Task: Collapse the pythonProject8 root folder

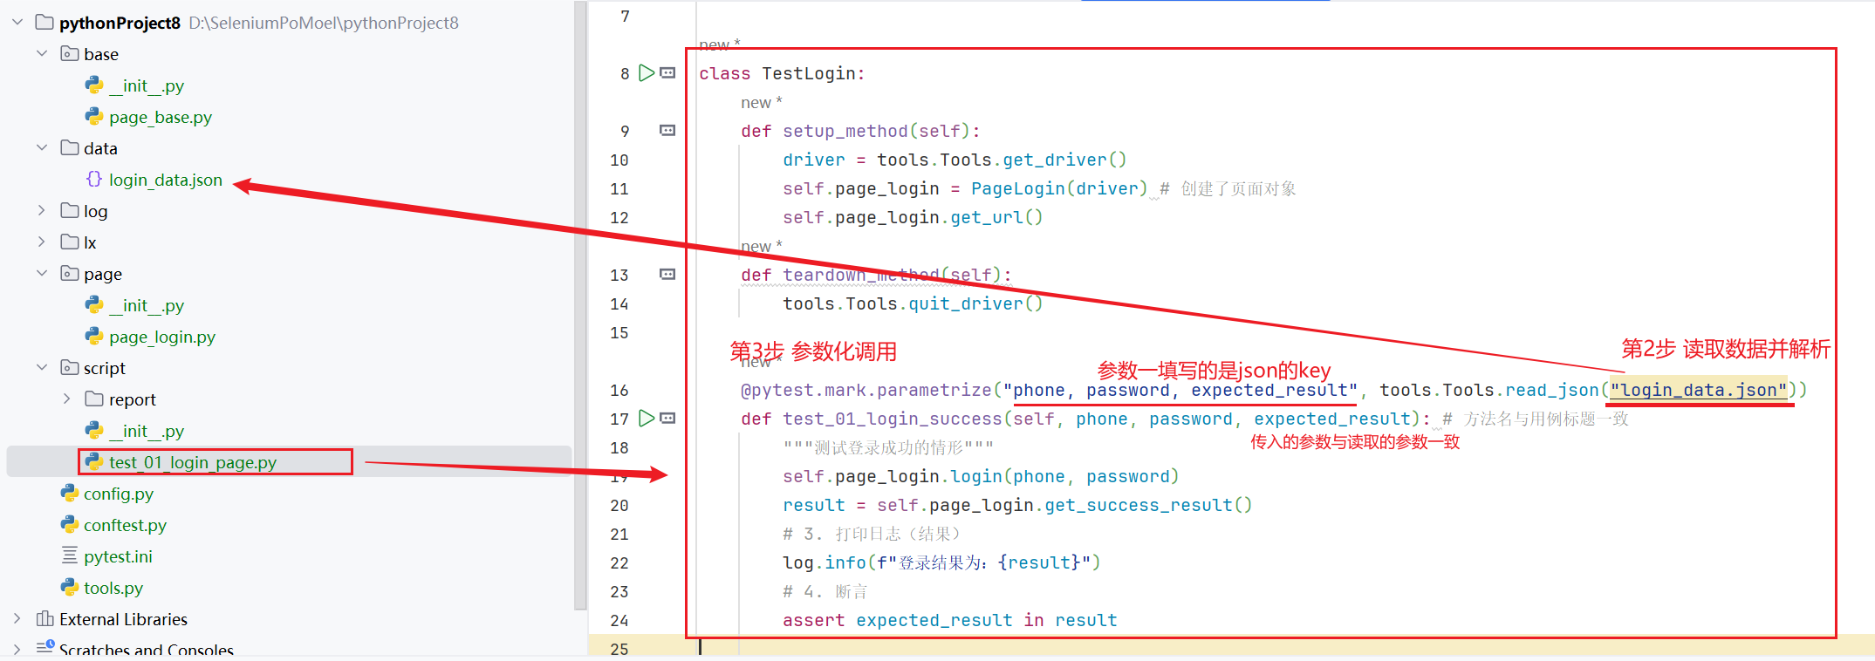Action: (17, 23)
